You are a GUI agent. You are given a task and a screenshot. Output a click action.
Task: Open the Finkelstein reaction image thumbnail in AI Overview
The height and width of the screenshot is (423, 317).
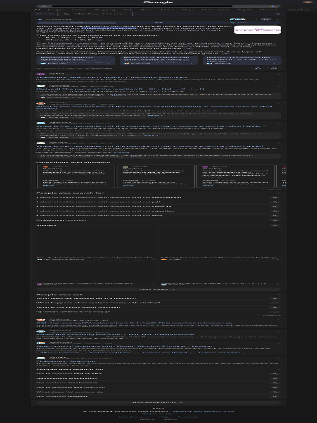(258, 30)
